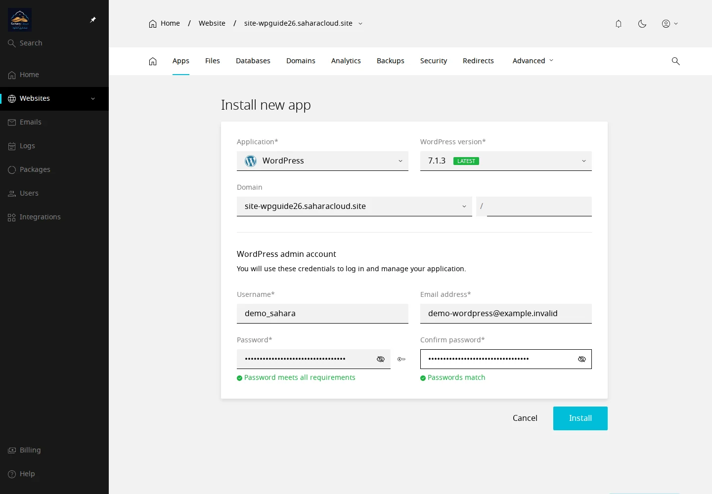
Task: Switch to the Redirects tab
Action: tap(478, 61)
